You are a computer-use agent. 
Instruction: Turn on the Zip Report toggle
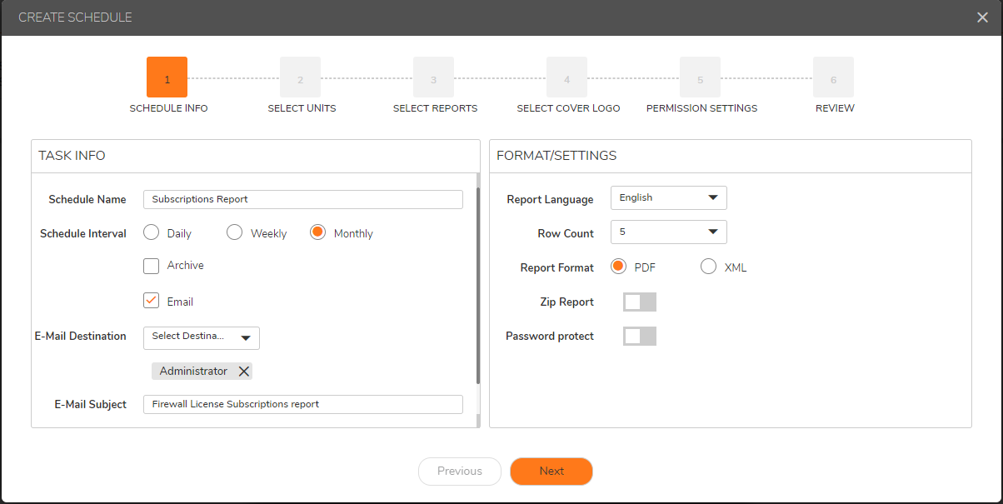coord(640,302)
